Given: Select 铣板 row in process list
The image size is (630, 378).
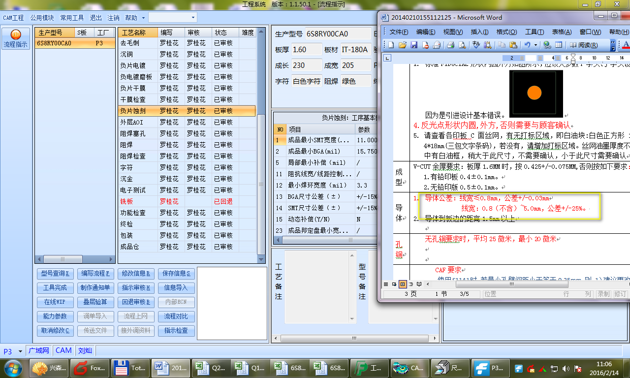Looking at the screenshot, I should tap(187, 201).
